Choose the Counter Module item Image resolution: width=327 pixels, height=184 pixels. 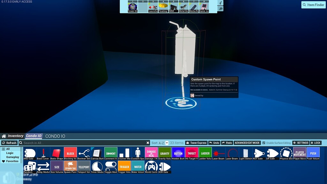tap(124, 153)
